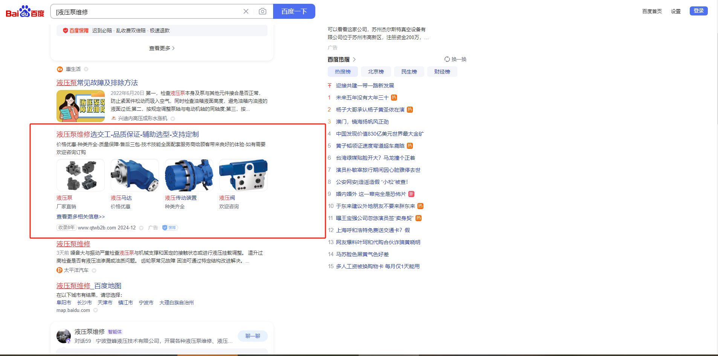Open 苏州杰尔斯特真空设备 ad text
Image resolution: width=718 pixels, height=356 pixels.
pyautogui.click(x=378, y=33)
